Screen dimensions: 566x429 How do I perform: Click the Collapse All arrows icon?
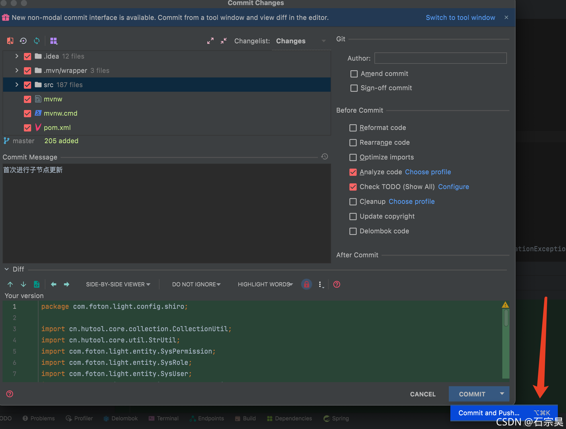(x=224, y=41)
